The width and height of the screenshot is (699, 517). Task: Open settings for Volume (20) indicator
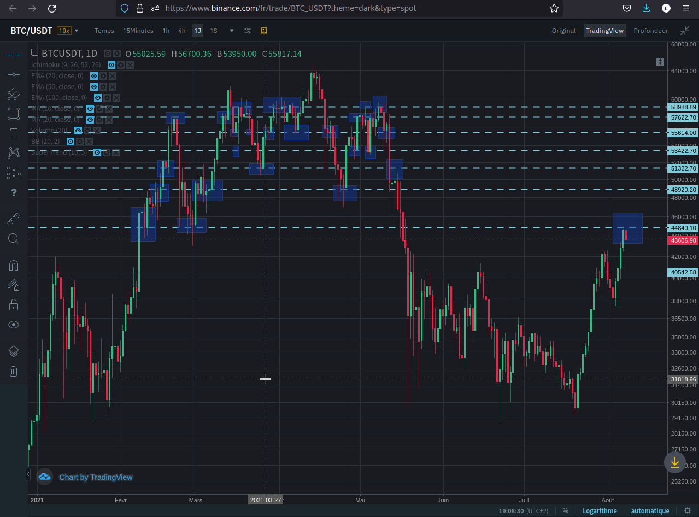tap(87, 131)
